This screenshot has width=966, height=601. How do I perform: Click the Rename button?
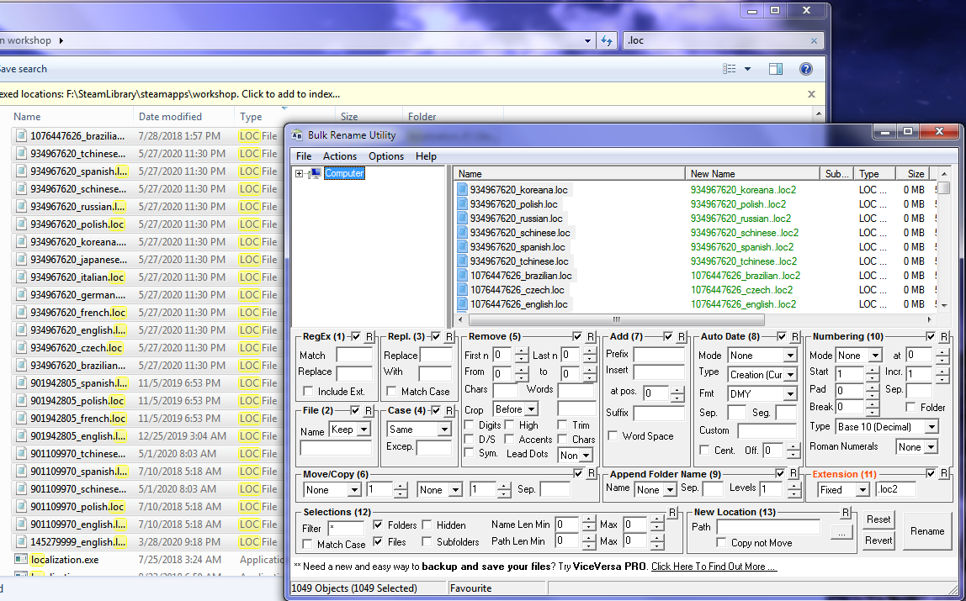pyautogui.click(x=927, y=531)
